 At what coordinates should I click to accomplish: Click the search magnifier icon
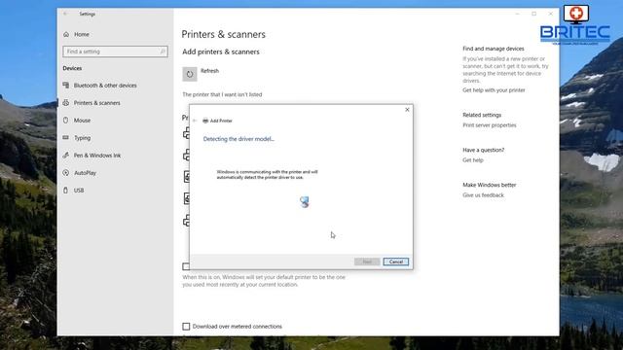point(163,52)
